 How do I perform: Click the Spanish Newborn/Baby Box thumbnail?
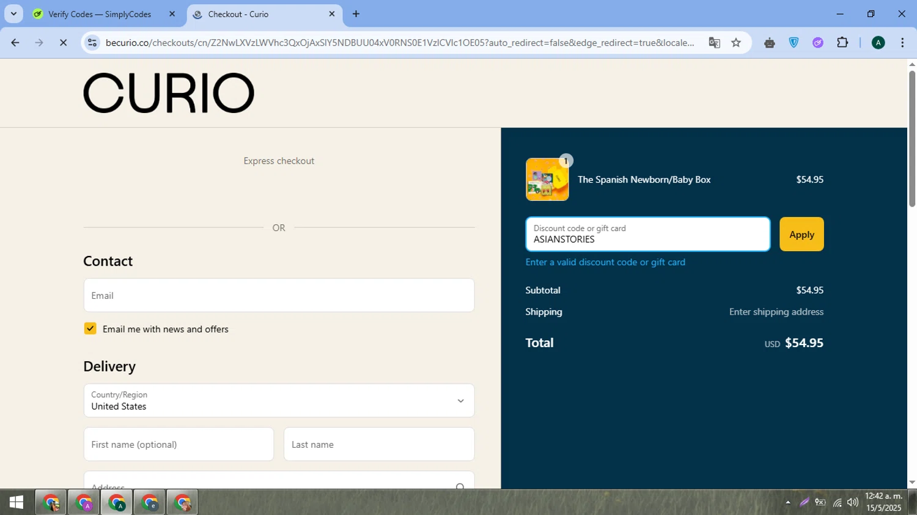(x=547, y=180)
